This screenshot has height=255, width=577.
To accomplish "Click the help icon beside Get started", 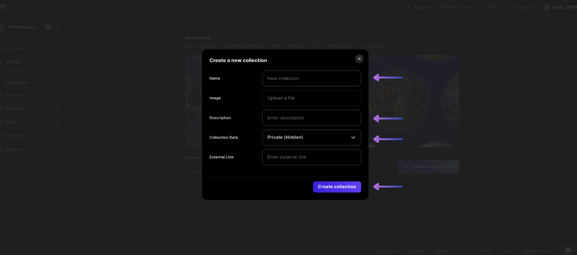I will pos(456,38).
